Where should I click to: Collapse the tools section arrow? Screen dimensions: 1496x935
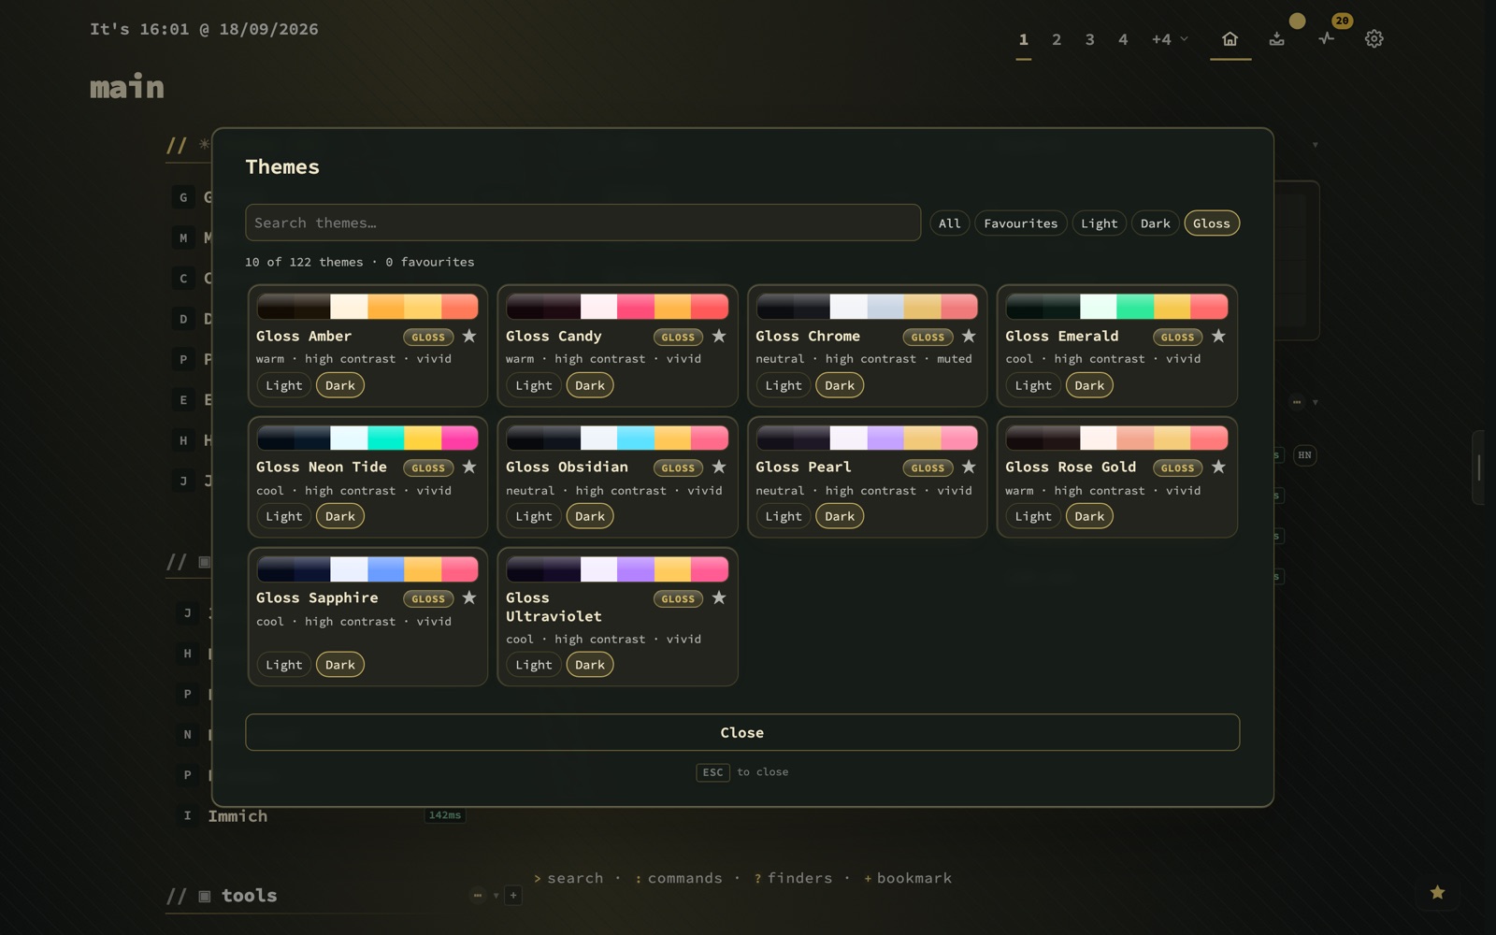[x=496, y=896]
